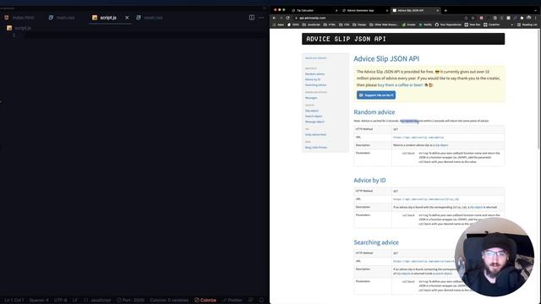Open the Emails bookmark
Image resolution: width=541 pixels, height=304 pixels.
click(409, 24)
